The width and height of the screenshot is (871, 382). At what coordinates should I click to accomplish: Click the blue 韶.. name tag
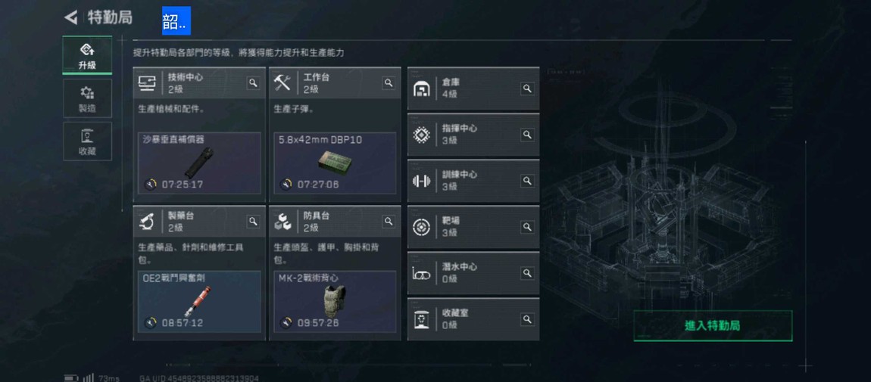click(x=176, y=20)
